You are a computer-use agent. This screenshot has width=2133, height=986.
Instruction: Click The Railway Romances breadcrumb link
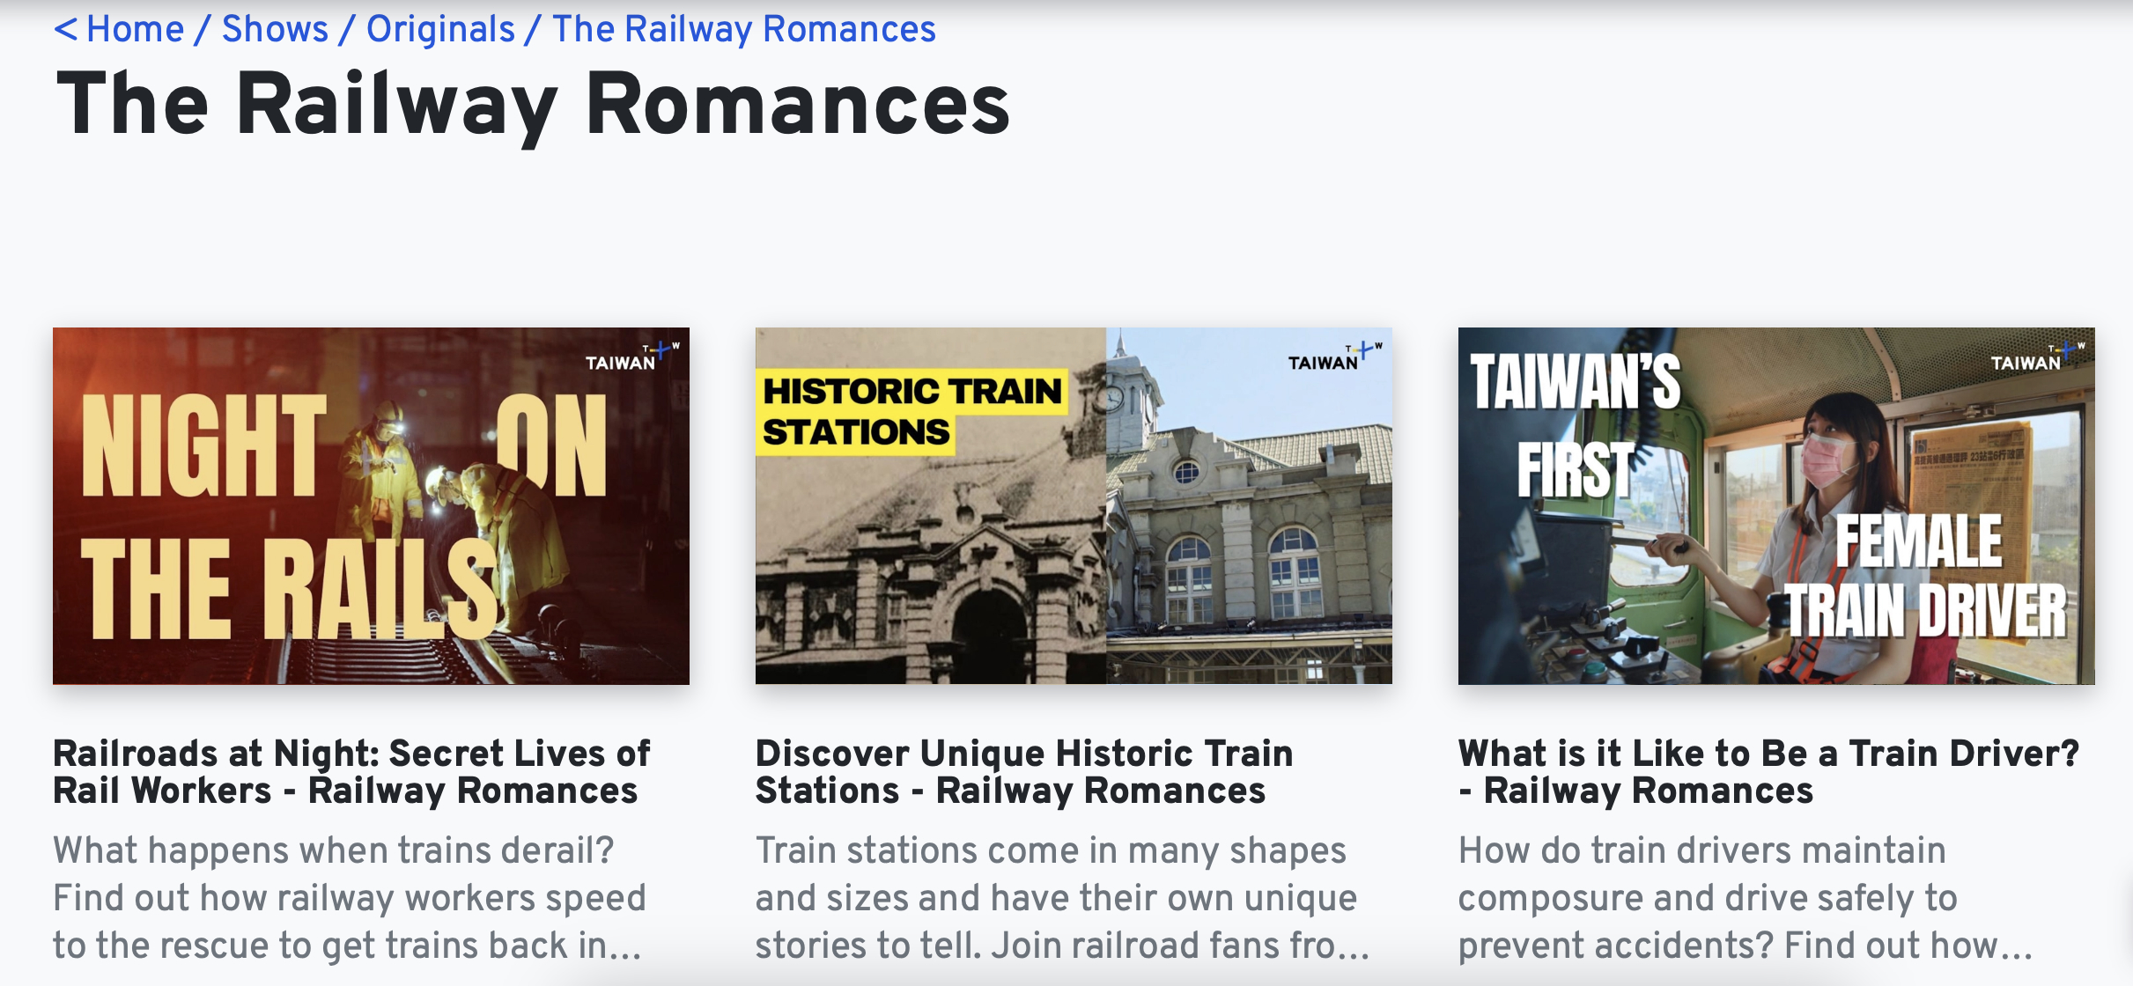click(744, 30)
